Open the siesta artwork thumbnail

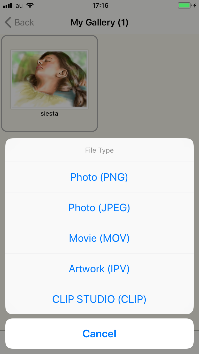[49, 79]
